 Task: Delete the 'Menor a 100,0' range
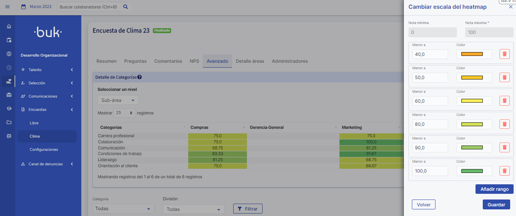[504, 171]
